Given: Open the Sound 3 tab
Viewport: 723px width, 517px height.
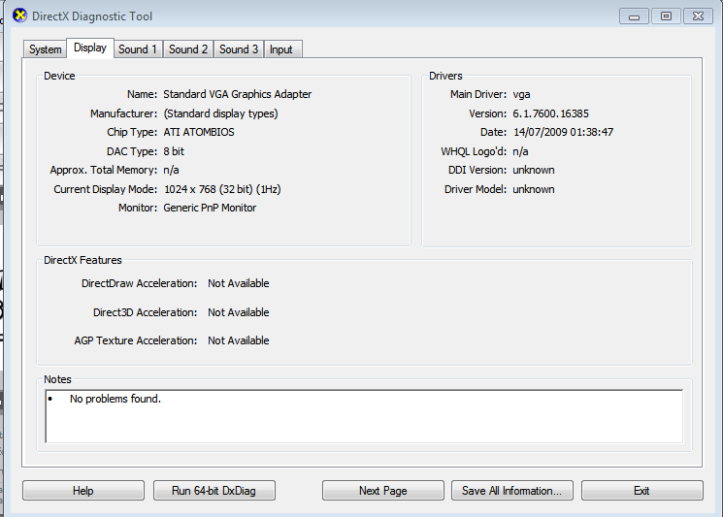Looking at the screenshot, I should (x=239, y=49).
